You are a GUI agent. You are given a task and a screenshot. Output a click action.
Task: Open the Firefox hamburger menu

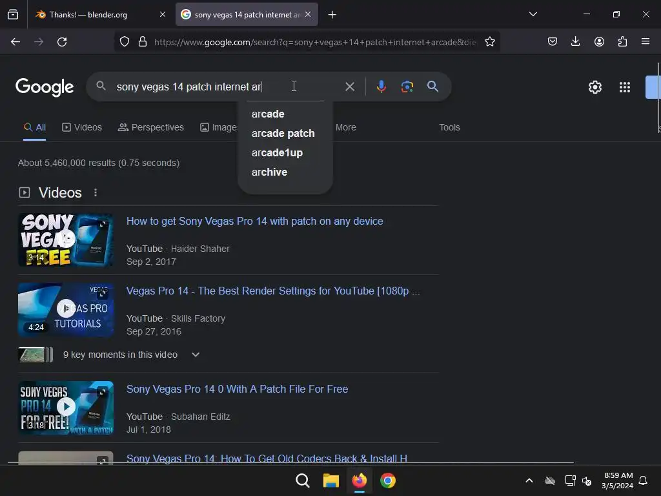(x=646, y=42)
